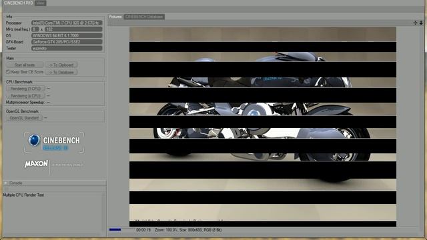Switch to the CINEBENCH Database tab
This screenshot has width=427, height=240.
click(144, 17)
